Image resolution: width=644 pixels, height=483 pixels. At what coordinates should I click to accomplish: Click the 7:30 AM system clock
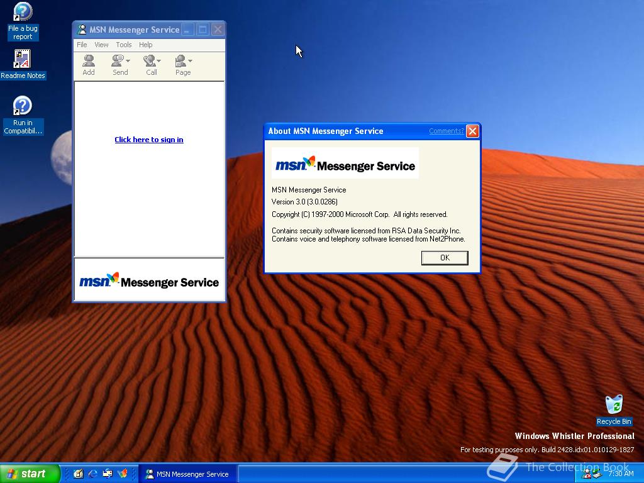click(621, 474)
